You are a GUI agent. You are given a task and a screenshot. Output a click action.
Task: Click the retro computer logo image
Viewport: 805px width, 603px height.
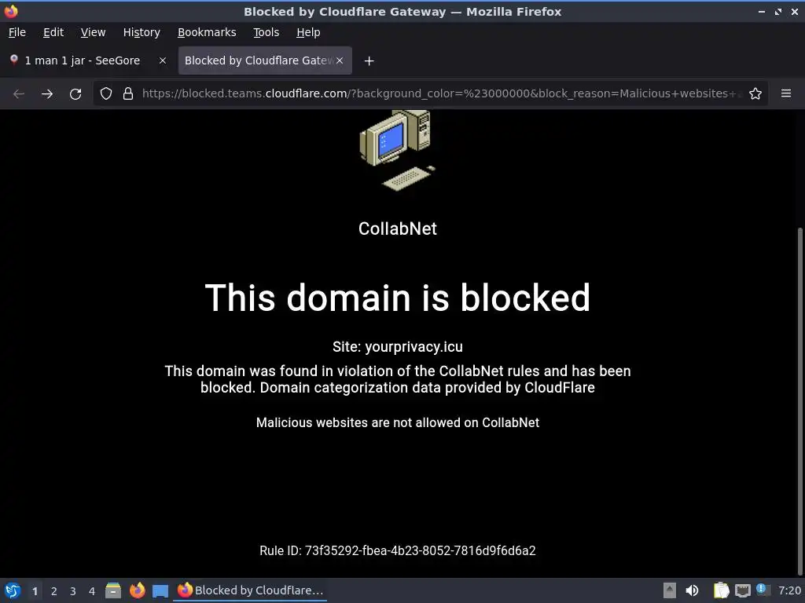pyautogui.click(x=397, y=150)
